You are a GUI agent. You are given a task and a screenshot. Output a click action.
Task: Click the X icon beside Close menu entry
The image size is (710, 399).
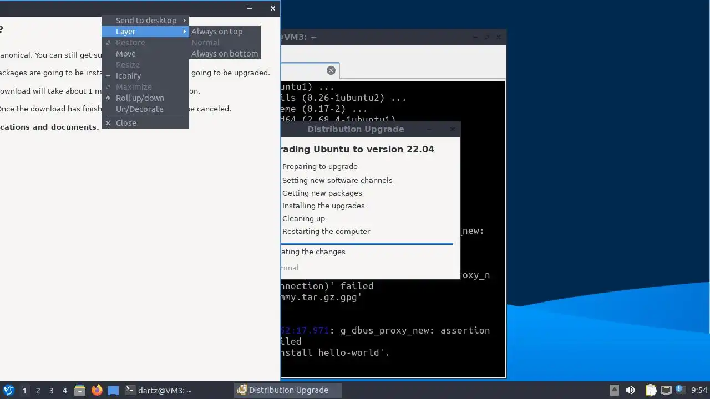click(108, 123)
